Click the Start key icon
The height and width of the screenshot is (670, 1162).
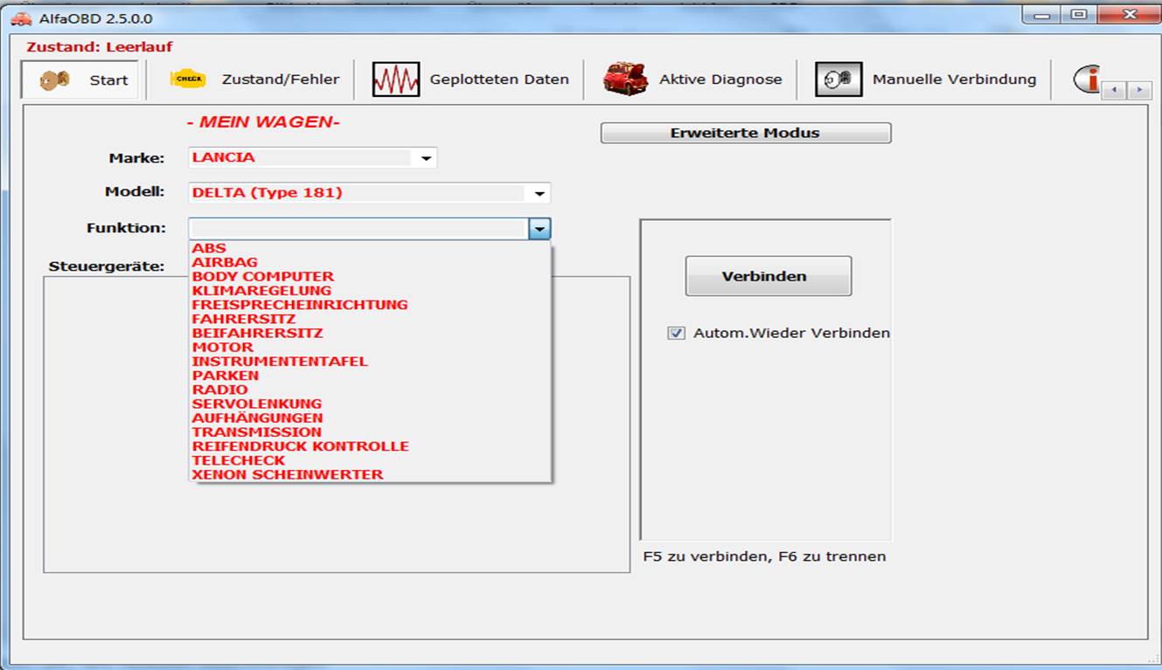tap(55, 79)
